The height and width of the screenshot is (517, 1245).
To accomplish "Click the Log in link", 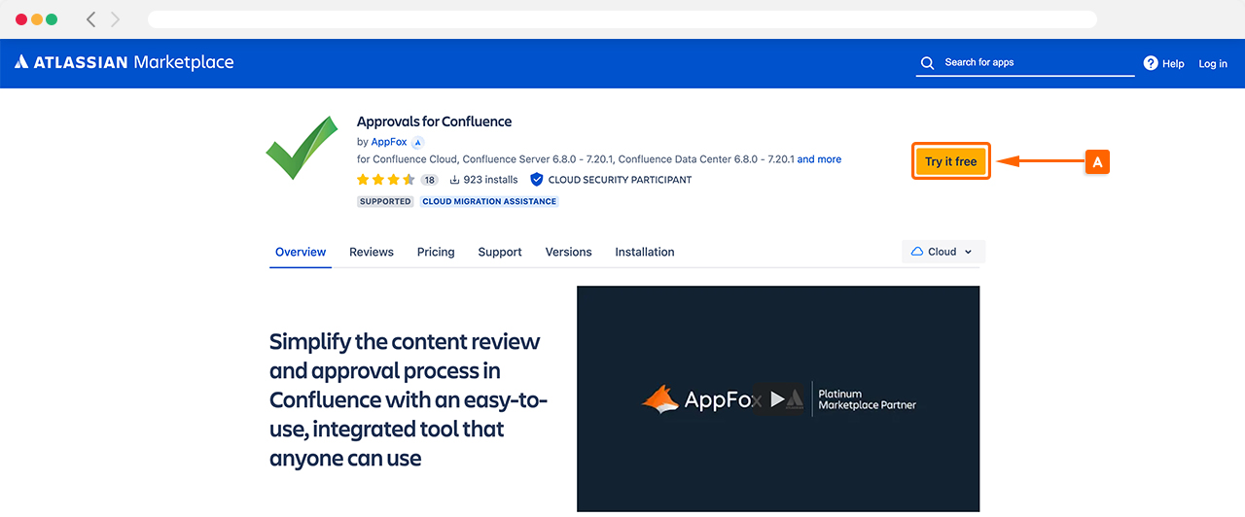I will click(1212, 63).
